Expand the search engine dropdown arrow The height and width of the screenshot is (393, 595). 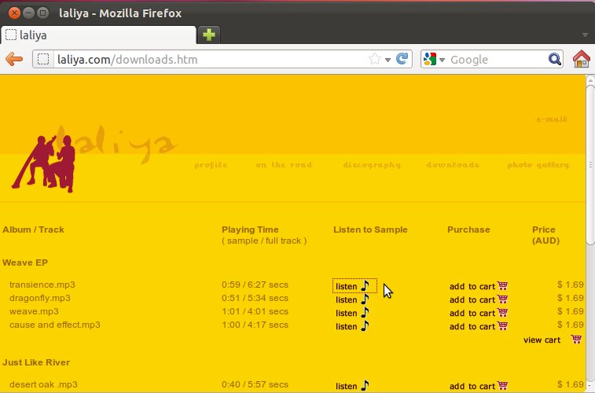click(x=442, y=60)
